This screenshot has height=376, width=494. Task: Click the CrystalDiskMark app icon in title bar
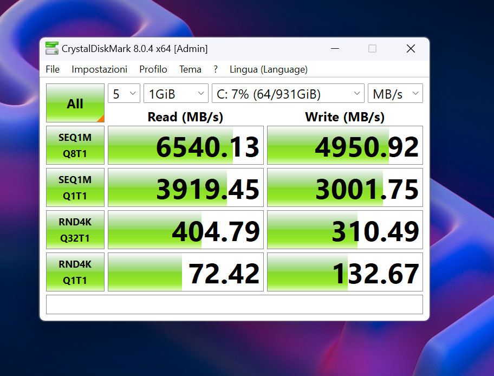pyautogui.click(x=51, y=49)
